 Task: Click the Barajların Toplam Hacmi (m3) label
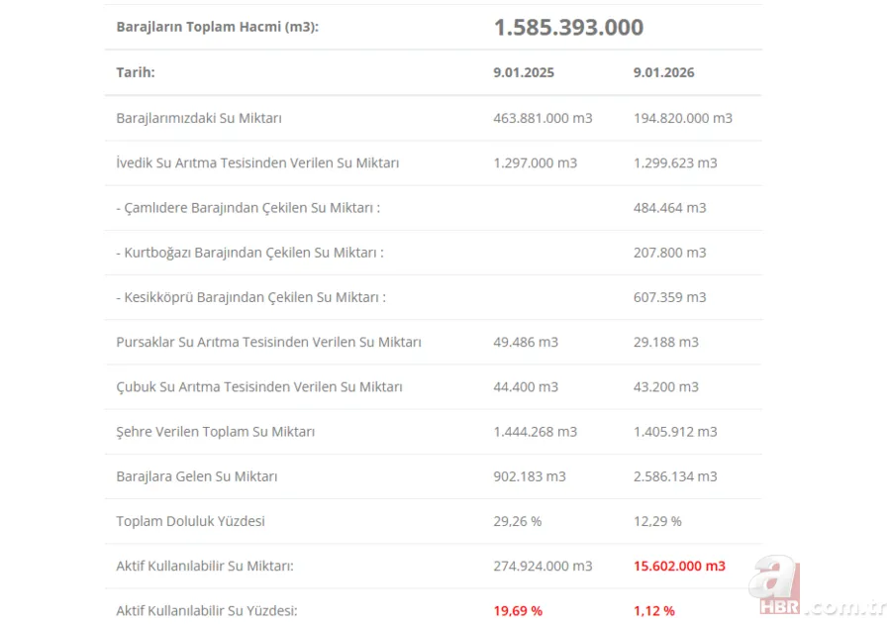click(x=217, y=27)
